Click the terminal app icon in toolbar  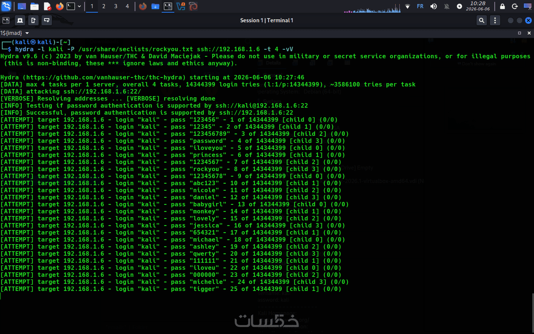pyautogui.click(x=6, y=20)
